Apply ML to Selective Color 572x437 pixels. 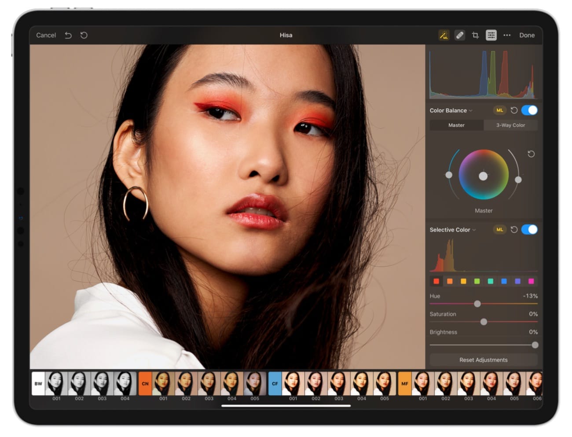click(499, 230)
